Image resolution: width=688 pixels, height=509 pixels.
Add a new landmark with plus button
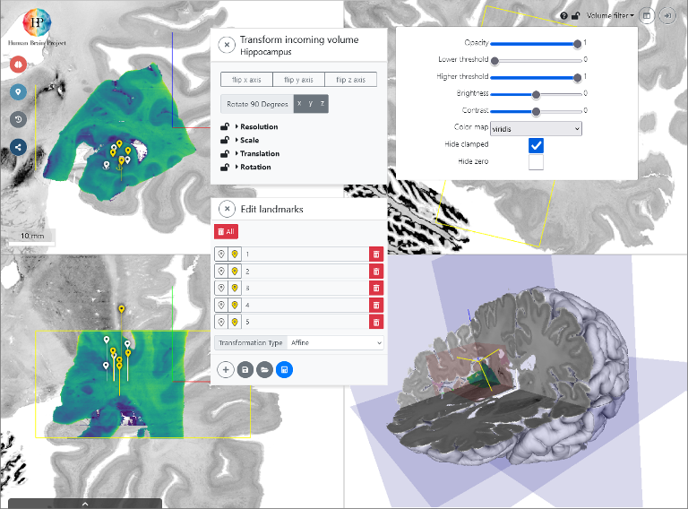coord(226,369)
